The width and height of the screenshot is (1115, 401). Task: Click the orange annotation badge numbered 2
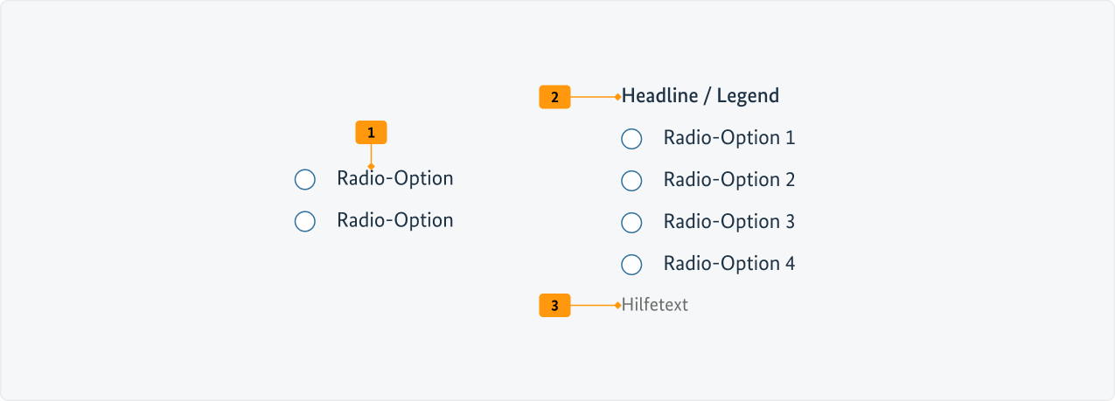click(x=554, y=97)
